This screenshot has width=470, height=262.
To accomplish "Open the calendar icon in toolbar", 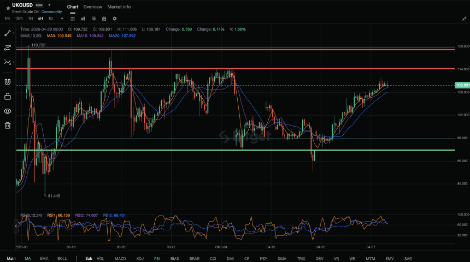I will [x=104, y=19].
